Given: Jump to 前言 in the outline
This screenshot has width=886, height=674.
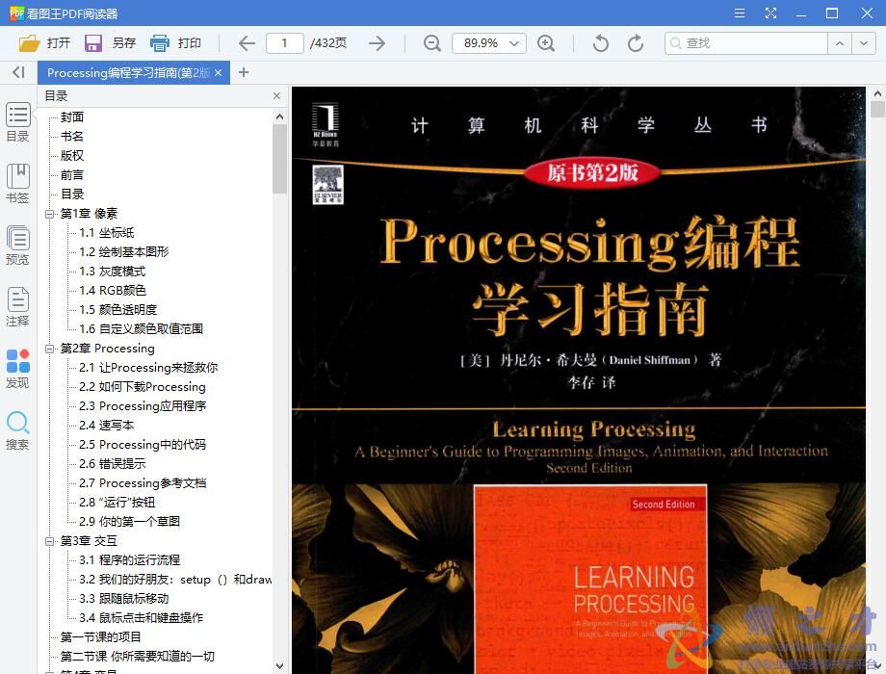Looking at the screenshot, I should pyautogui.click(x=72, y=174).
